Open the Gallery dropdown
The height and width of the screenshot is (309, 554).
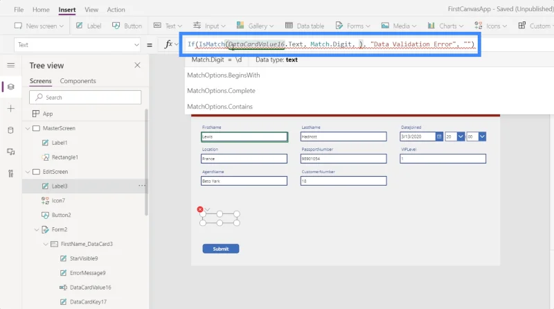point(255,26)
